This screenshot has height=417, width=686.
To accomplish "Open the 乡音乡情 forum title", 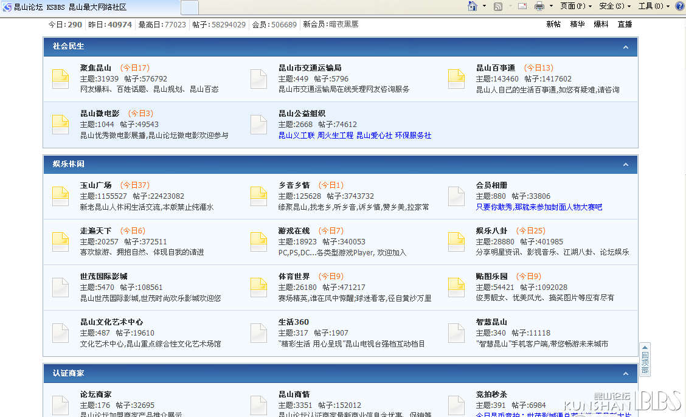I will click(294, 185).
